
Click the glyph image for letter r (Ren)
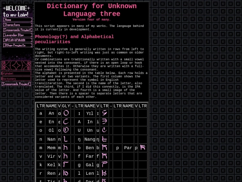click(66, 173)
